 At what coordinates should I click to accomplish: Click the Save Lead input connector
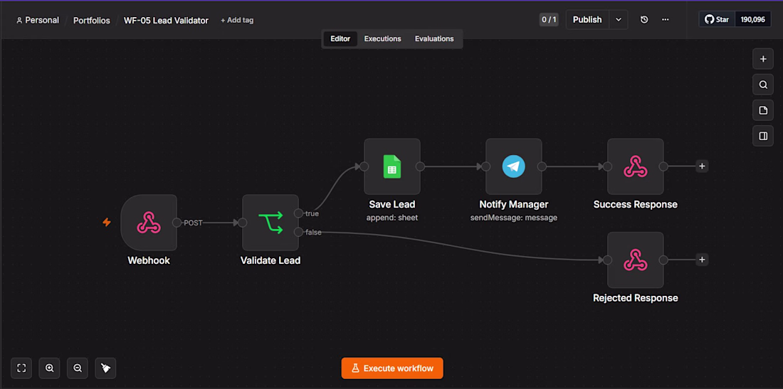(364, 166)
